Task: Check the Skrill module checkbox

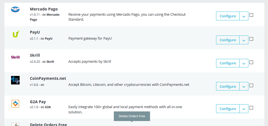Action: [251, 62]
